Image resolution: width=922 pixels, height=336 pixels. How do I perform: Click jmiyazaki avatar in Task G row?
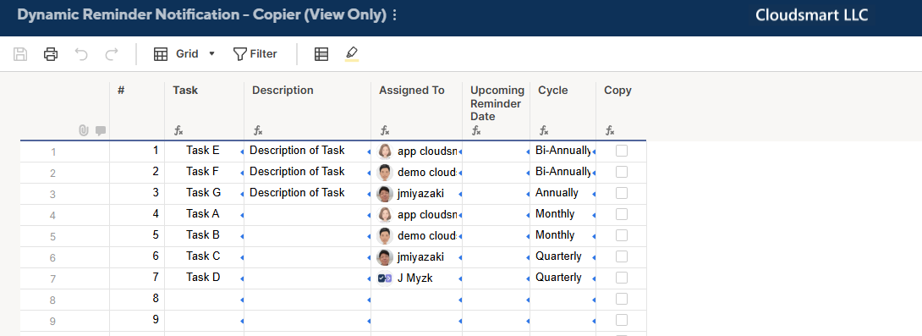tap(385, 194)
